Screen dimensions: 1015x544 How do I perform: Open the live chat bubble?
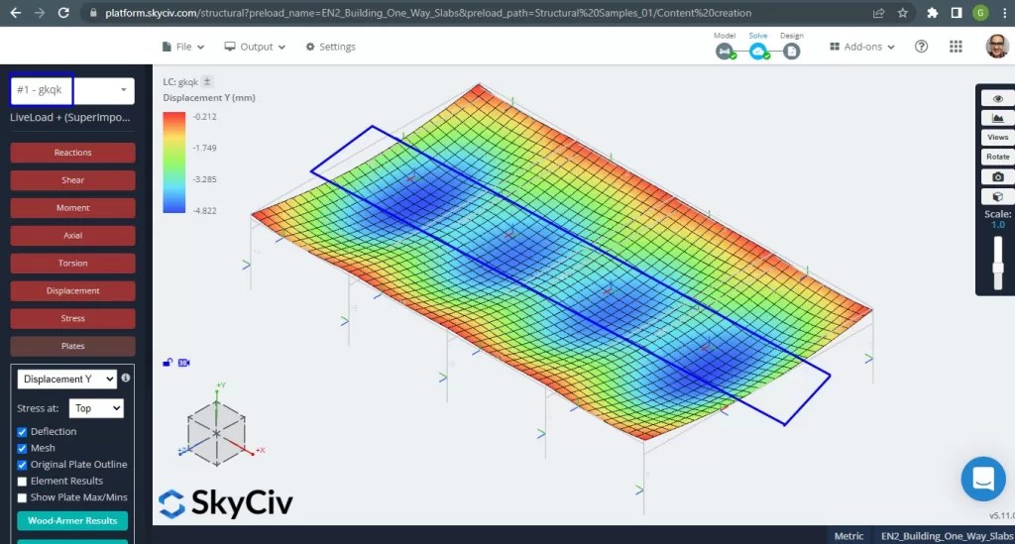click(983, 480)
